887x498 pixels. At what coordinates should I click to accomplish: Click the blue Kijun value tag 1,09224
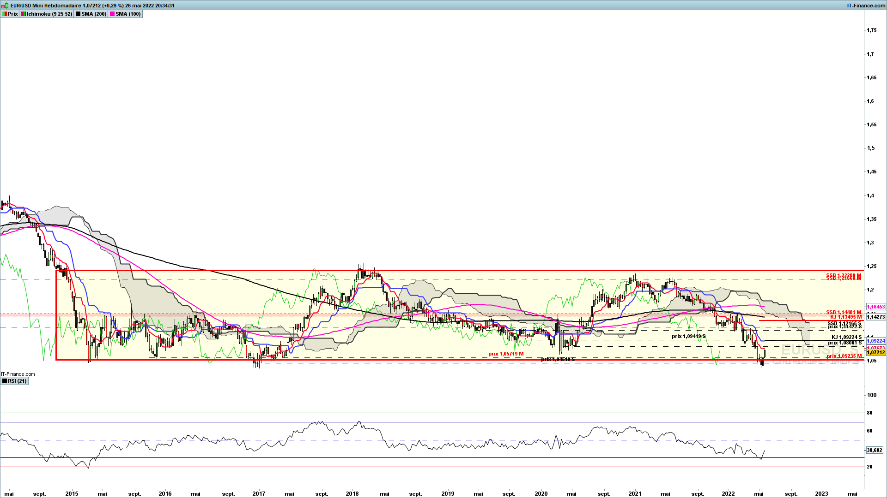tap(875, 341)
